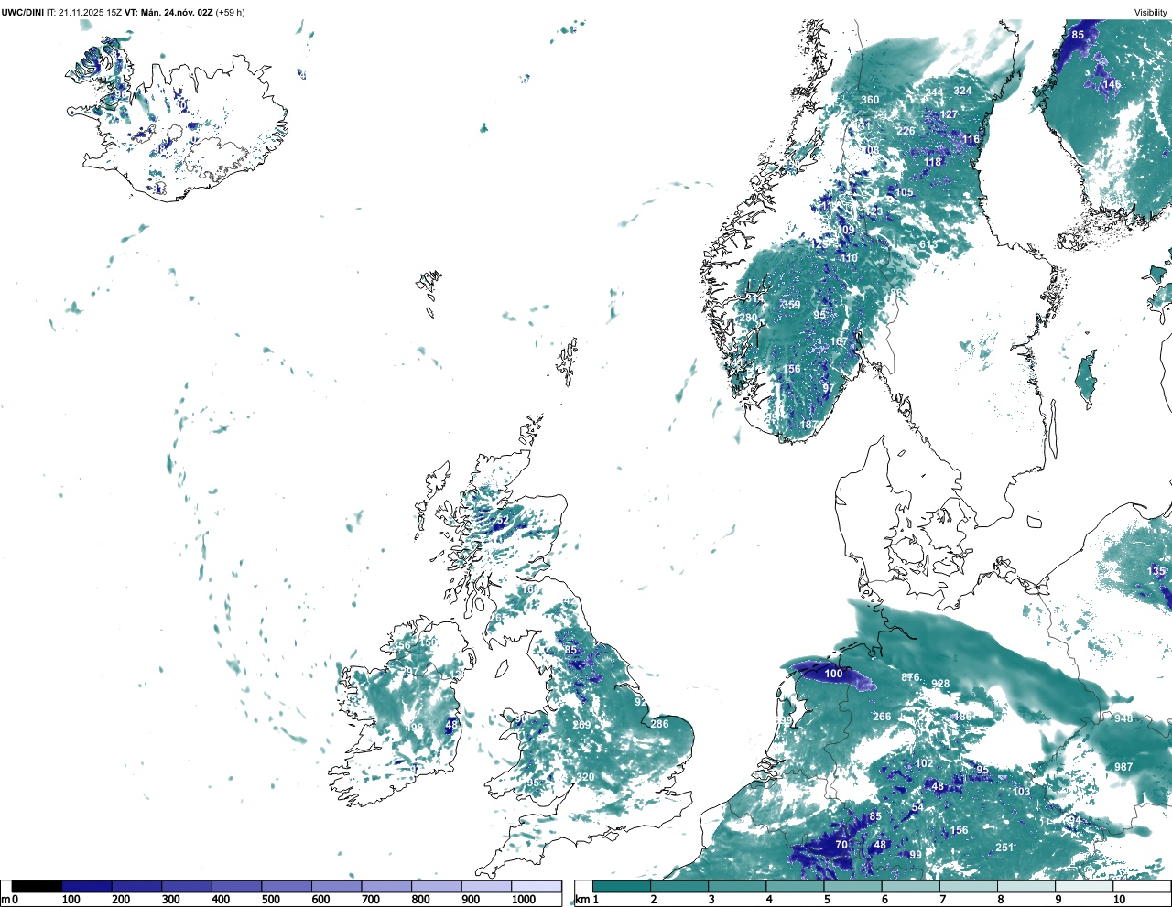
Task: Click the '146' value over Finland
Action: click(1112, 84)
